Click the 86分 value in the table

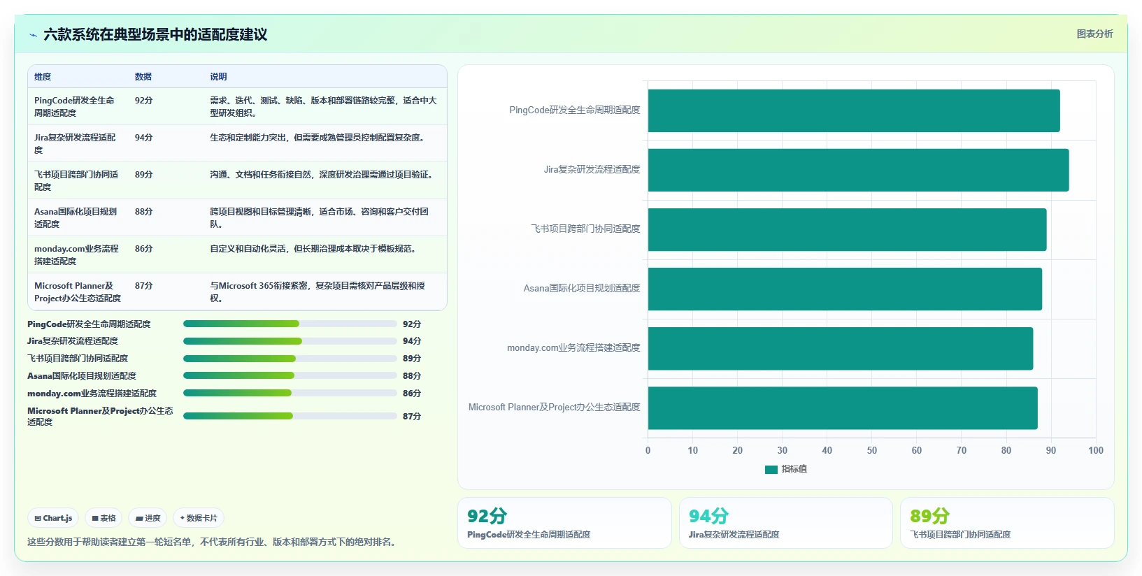tap(143, 249)
